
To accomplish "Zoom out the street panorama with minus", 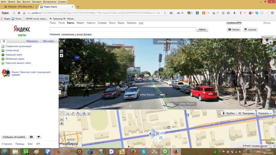I will click(61, 51).
